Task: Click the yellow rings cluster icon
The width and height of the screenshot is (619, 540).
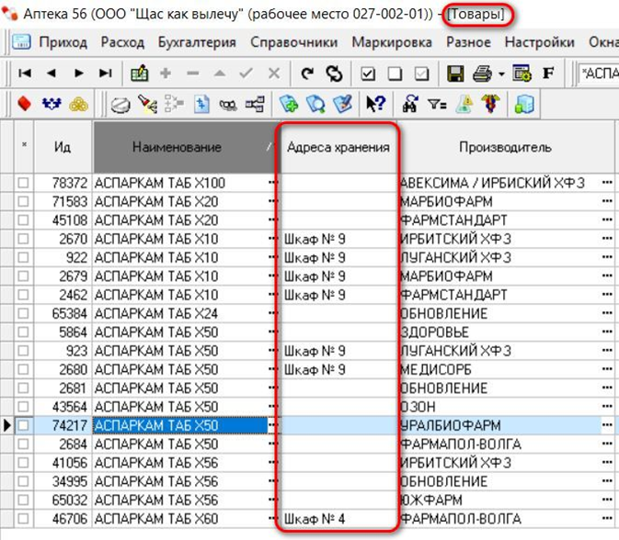Action: click(78, 105)
